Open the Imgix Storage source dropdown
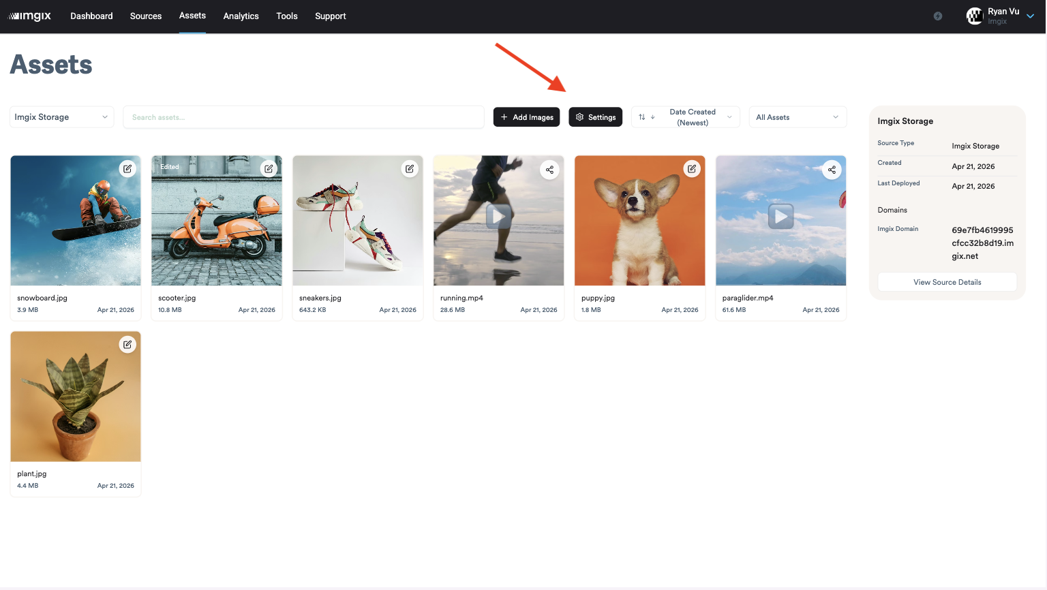This screenshot has width=1047, height=590. [x=61, y=117]
